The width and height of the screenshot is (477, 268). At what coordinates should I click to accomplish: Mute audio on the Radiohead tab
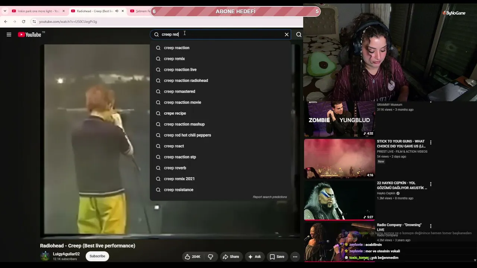[117, 11]
